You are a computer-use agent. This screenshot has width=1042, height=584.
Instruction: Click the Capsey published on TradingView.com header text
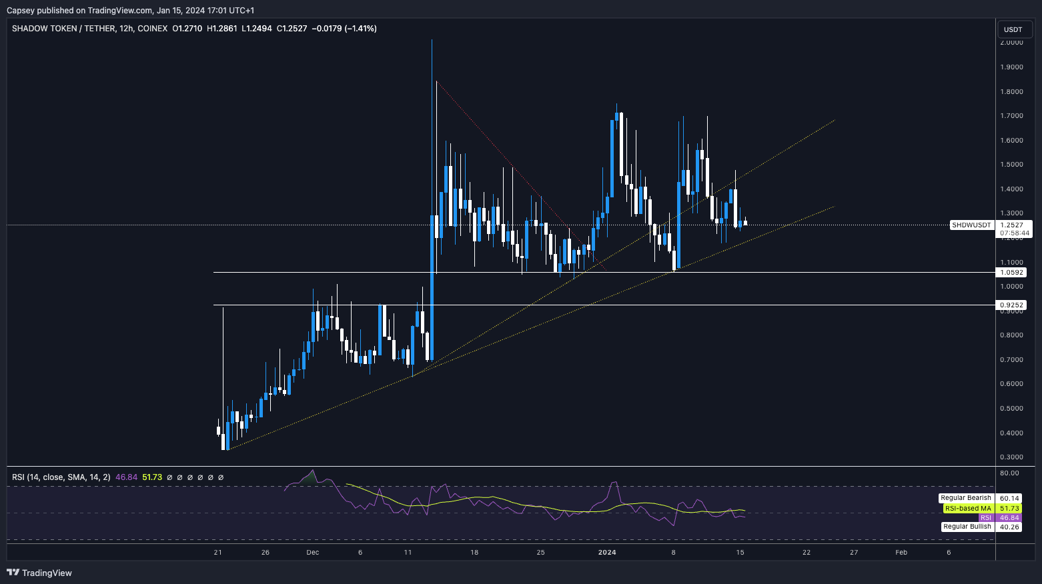(130, 11)
